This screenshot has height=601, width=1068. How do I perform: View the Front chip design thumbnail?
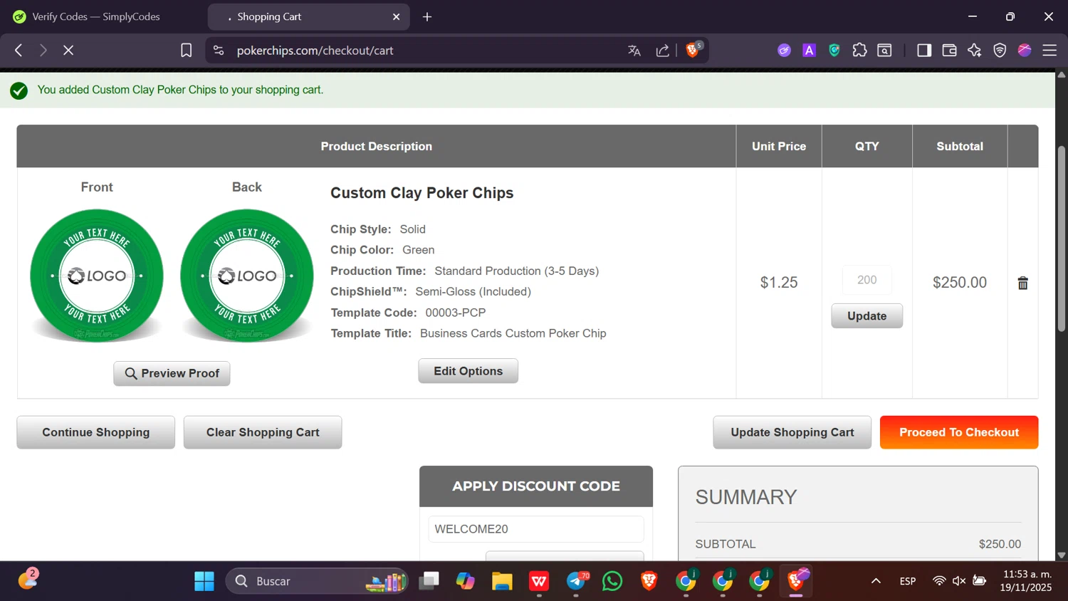pyautogui.click(x=97, y=276)
